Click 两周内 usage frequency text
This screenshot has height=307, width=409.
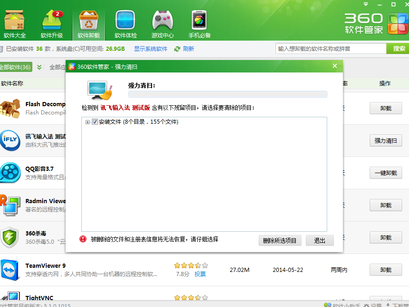(x=339, y=270)
